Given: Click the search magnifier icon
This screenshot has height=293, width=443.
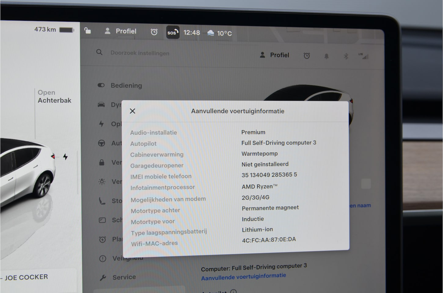Looking at the screenshot, I should click(x=99, y=52).
